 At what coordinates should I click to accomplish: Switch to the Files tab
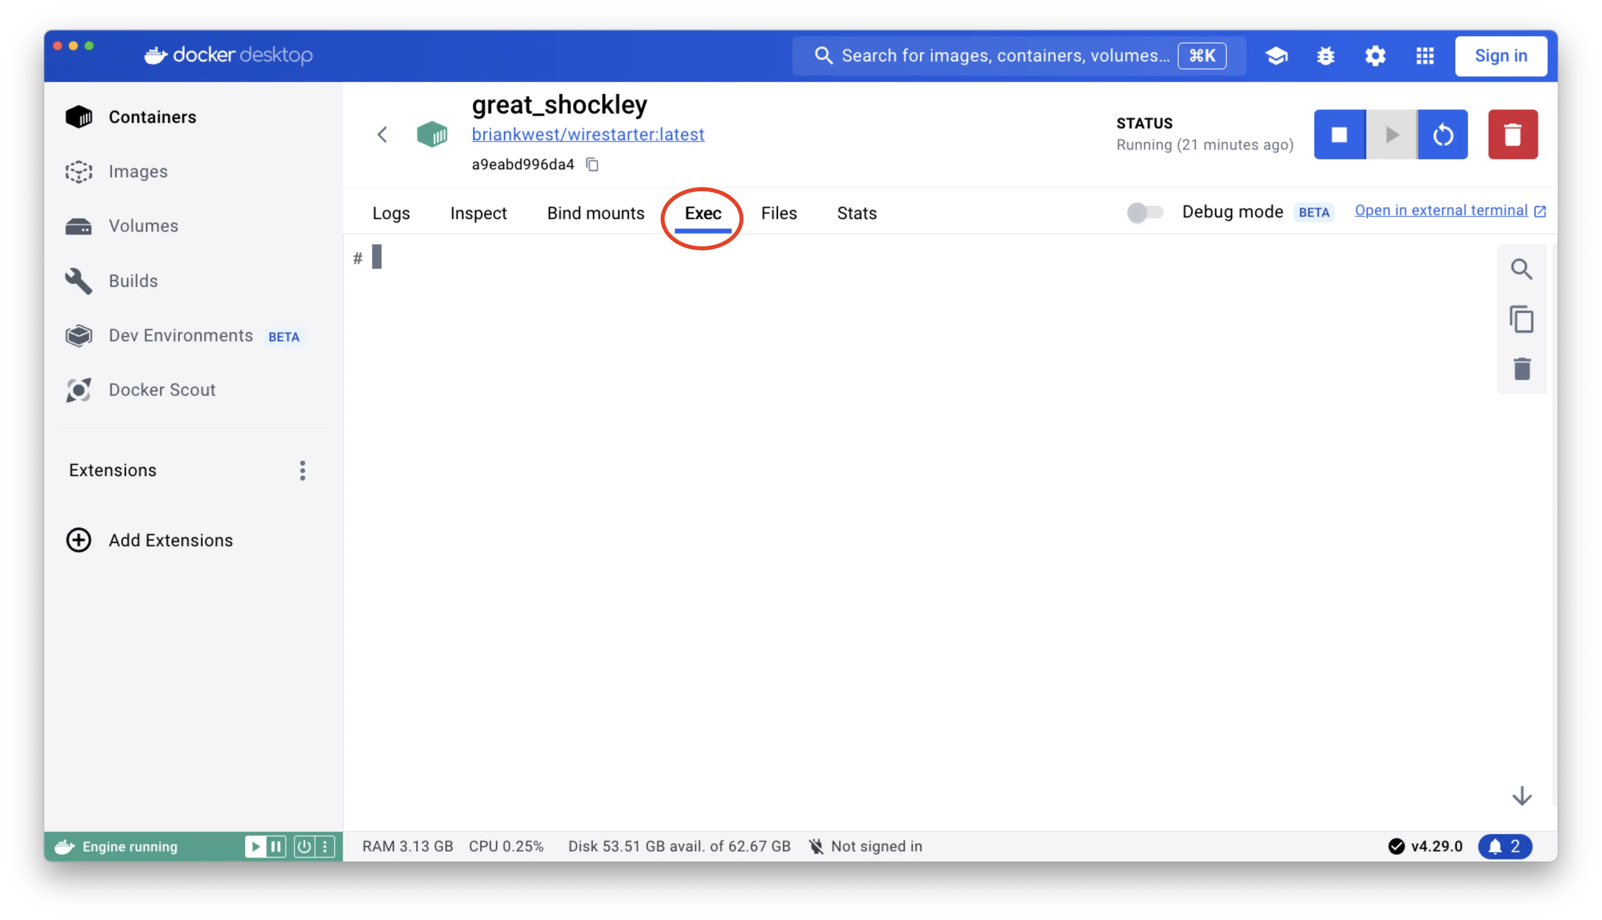point(778,213)
